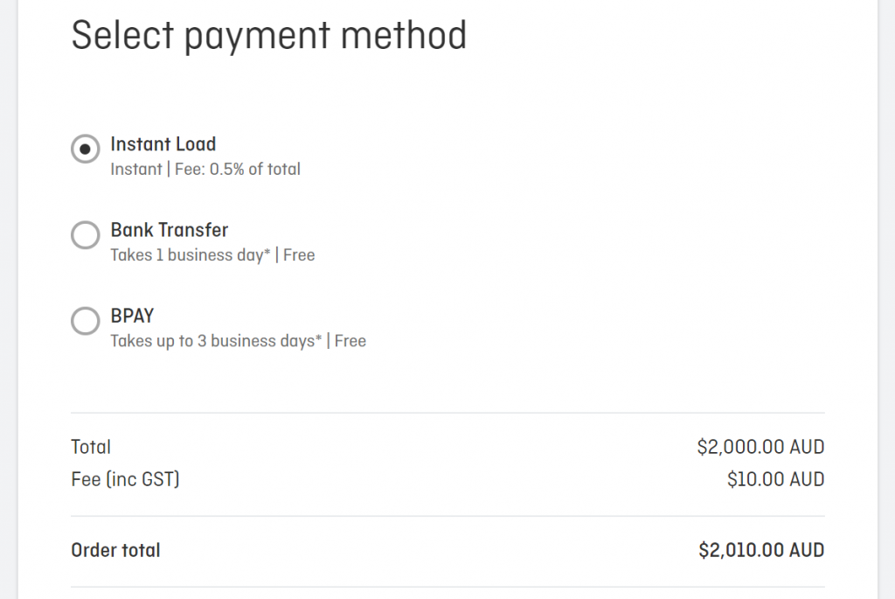The image size is (895, 599).
Task: Click the grey page margin left of the card
Action: (x=8, y=297)
